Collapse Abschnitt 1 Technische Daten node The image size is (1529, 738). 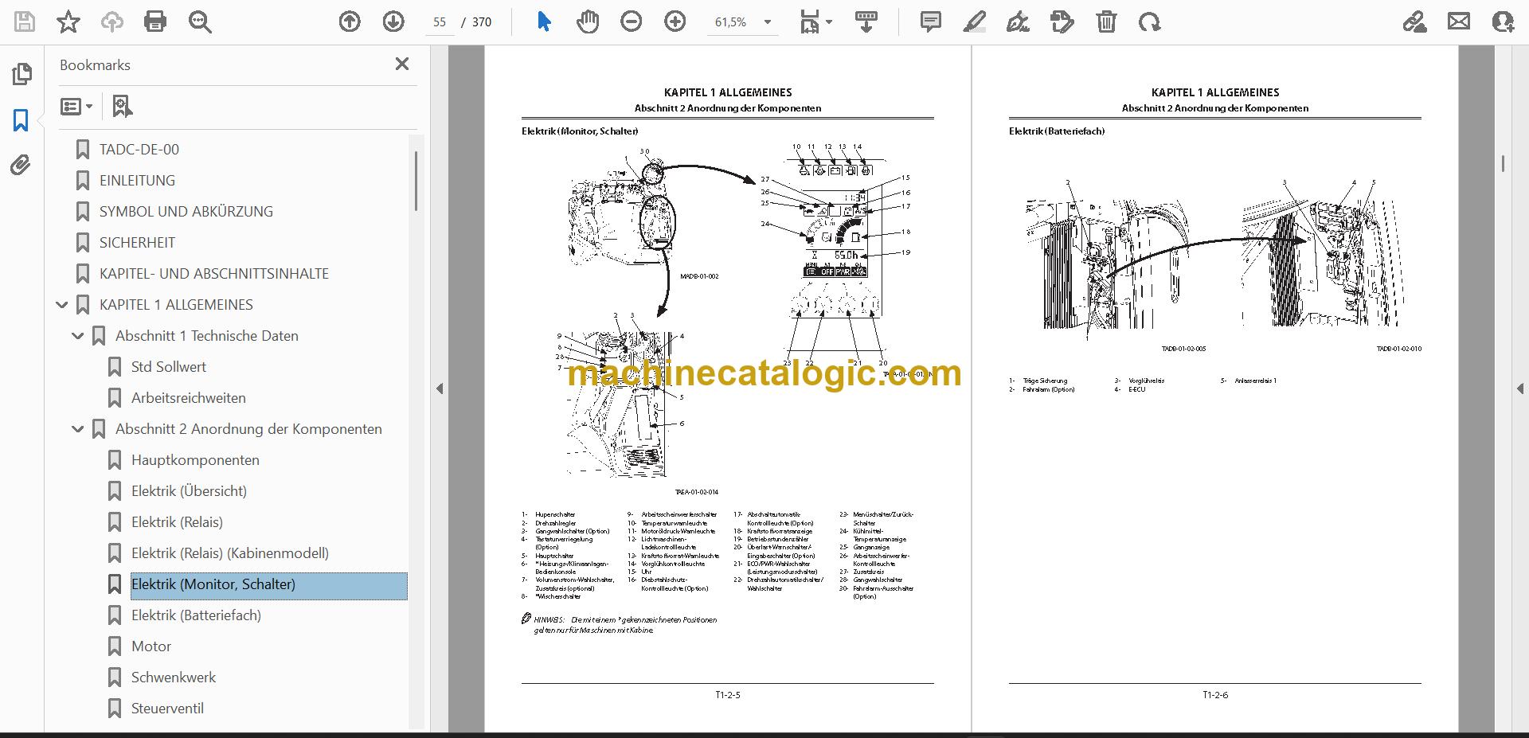(78, 336)
